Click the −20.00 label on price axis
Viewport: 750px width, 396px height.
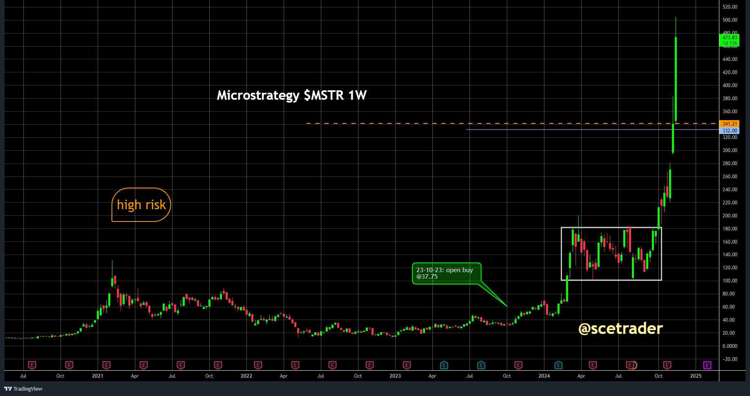730,359
